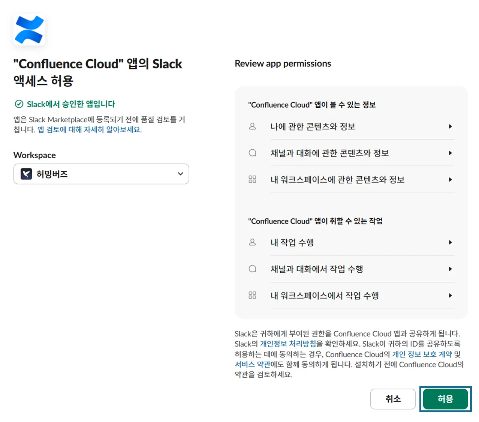Screen dimensions: 479x422
Task: Click person icon beside 나에 관한 콘텐츠와 정보
Action: pos(252,126)
